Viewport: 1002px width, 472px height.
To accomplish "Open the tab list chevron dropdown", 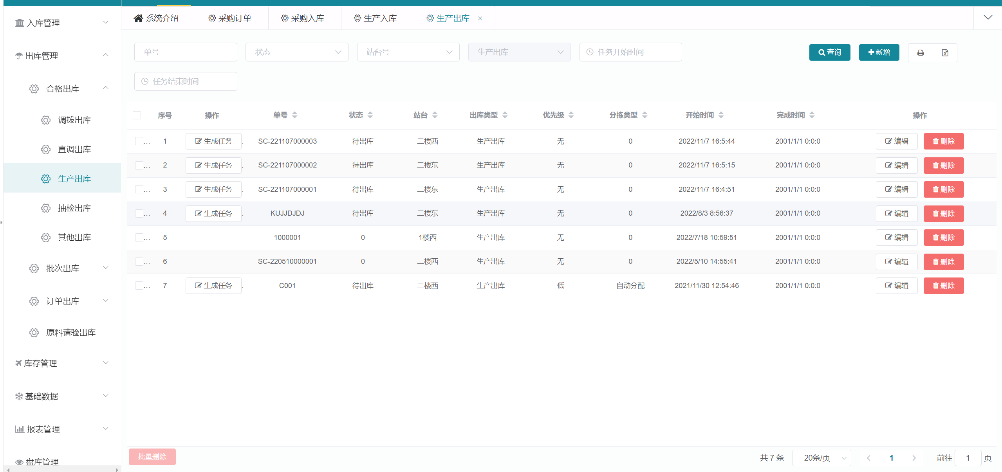I will tap(988, 18).
